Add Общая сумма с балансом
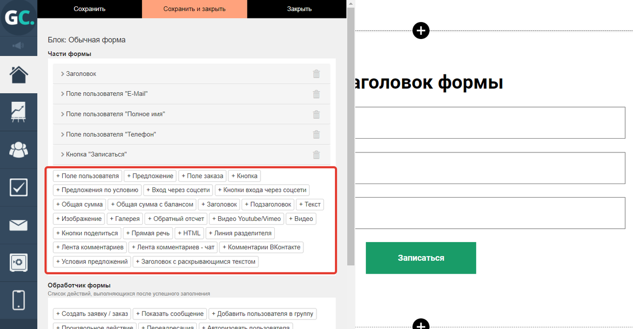633x329 pixels. (152, 204)
